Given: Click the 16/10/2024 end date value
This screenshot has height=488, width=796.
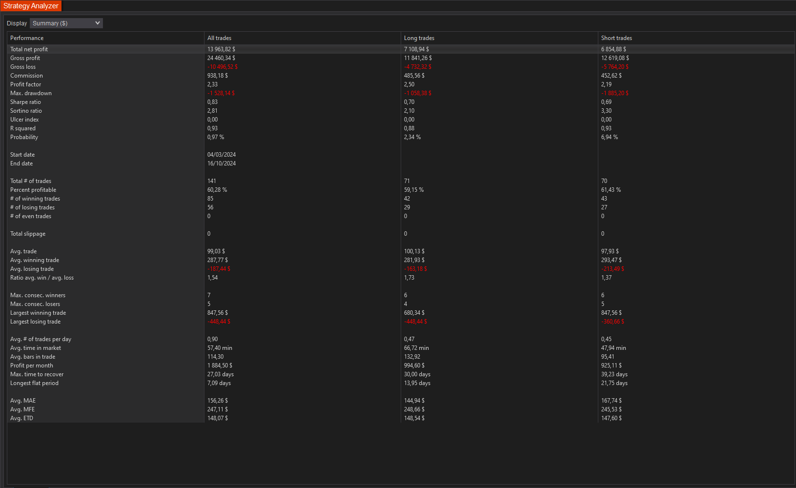Looking at the screenshot, I should pyautogui.click(x=222, y=163).
